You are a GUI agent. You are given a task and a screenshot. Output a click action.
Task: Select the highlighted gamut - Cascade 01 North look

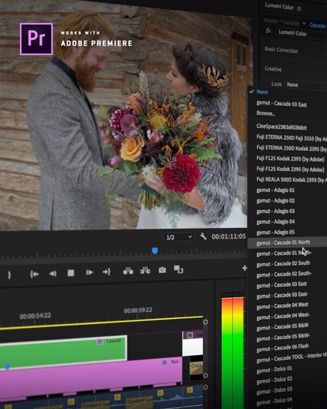[287, 242]
